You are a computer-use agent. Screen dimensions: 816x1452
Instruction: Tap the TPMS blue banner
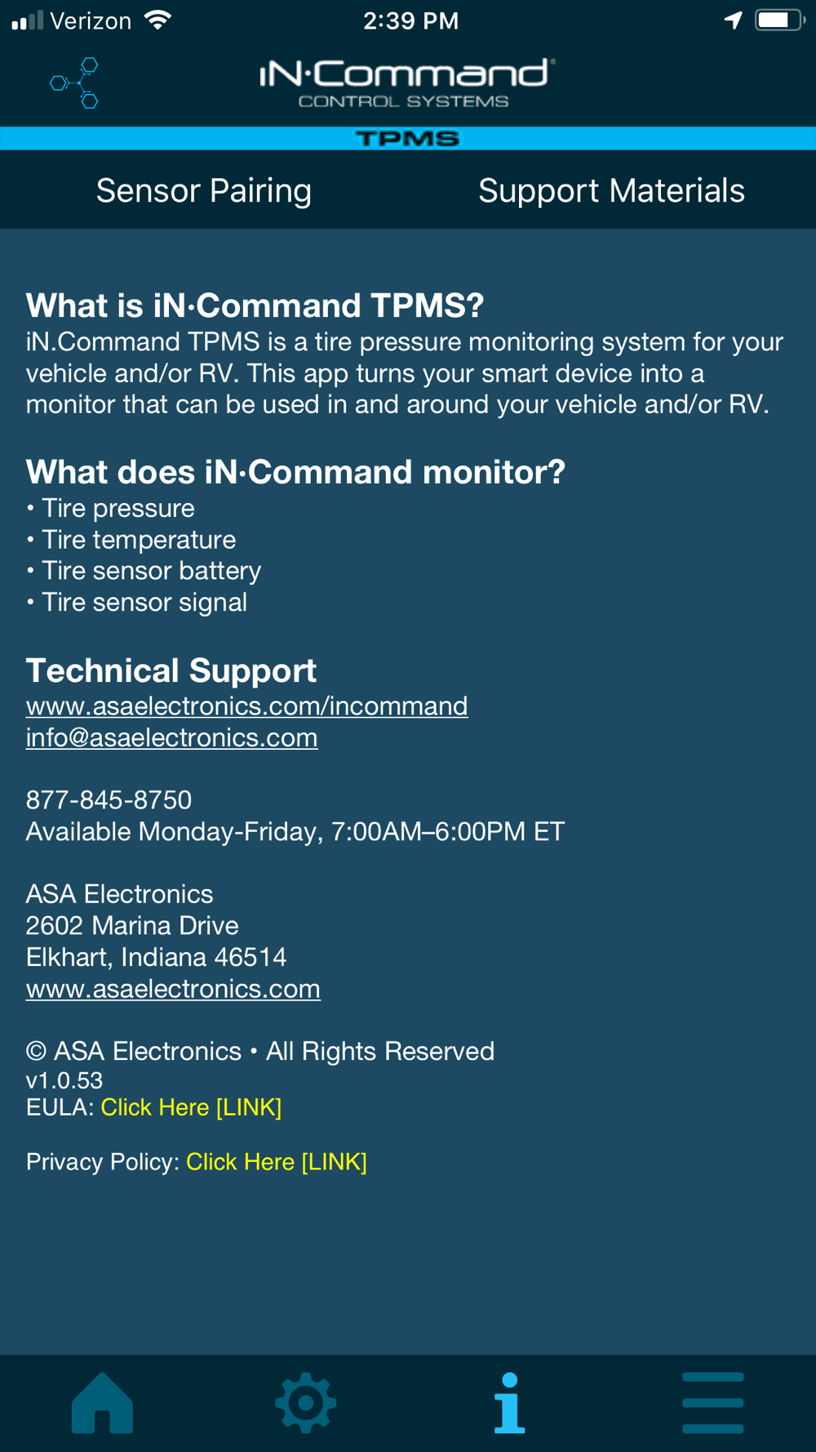(408, 138)
